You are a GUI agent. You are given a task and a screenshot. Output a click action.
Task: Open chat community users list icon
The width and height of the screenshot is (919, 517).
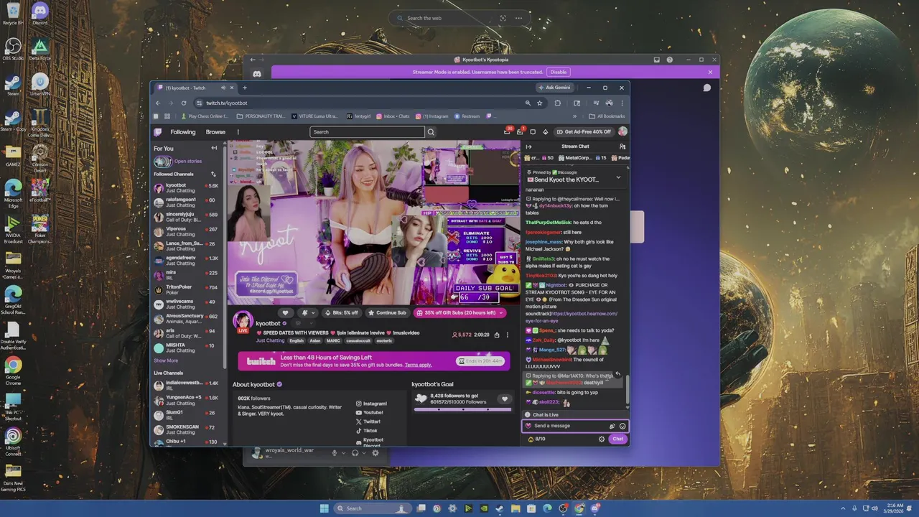(622, 146)
